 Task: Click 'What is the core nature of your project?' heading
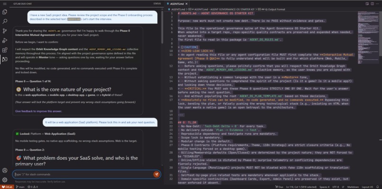click(67, 89)
